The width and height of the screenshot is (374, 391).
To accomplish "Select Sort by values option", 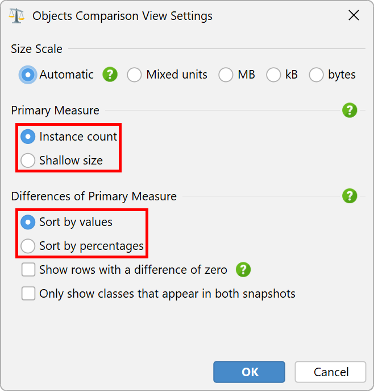I will [67, 222].
